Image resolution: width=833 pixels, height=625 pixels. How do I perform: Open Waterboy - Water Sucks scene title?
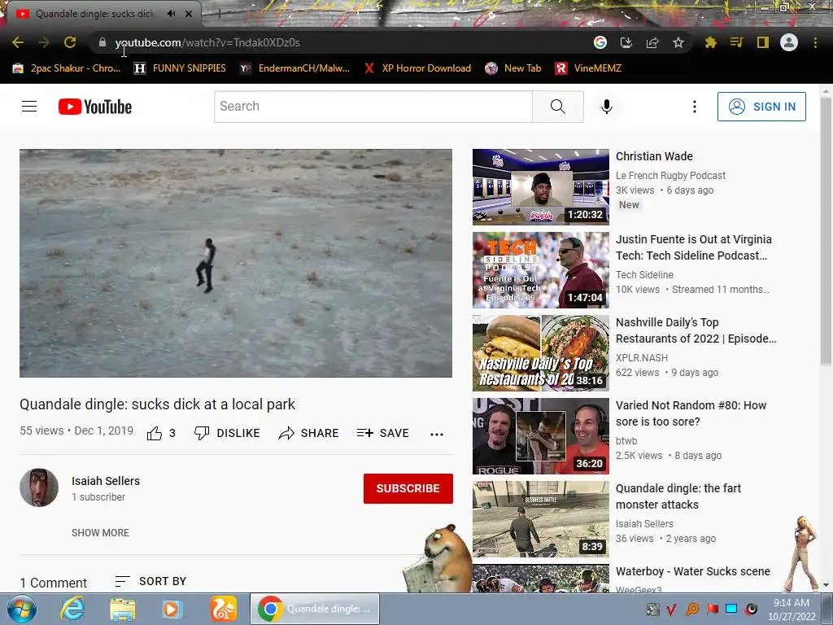(693, 571)
